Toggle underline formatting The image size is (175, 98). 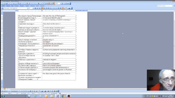[x=39, y=8]
